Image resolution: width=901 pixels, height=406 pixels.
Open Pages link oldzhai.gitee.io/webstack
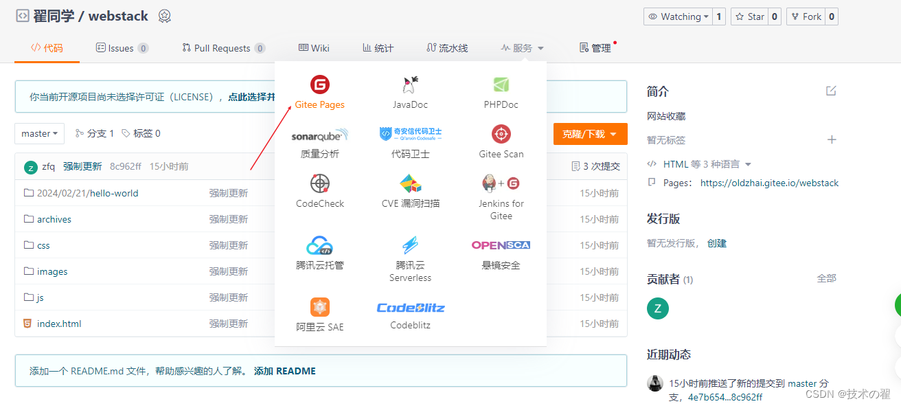point(769,183)
